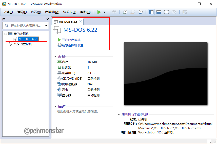Image resolution: width=217 pixels, height=144 pixels.
Task: Click the 2 GB hard disk value
Action: [91, 73]
